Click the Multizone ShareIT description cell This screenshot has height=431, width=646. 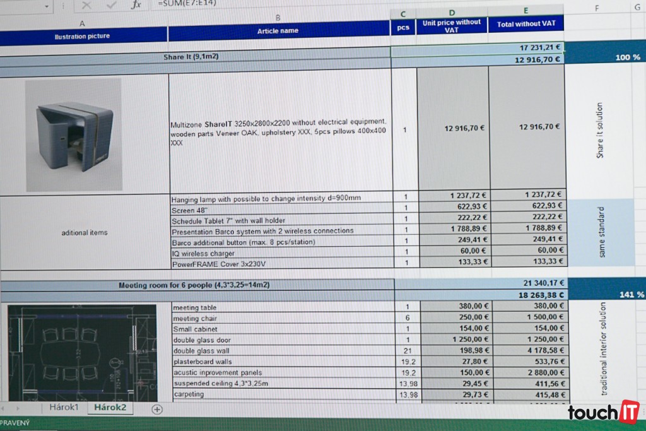(280, 132)
